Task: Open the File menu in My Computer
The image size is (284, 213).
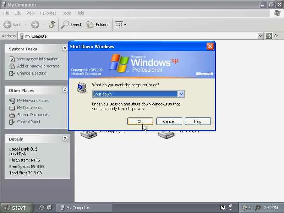Action: coord(6,13)
